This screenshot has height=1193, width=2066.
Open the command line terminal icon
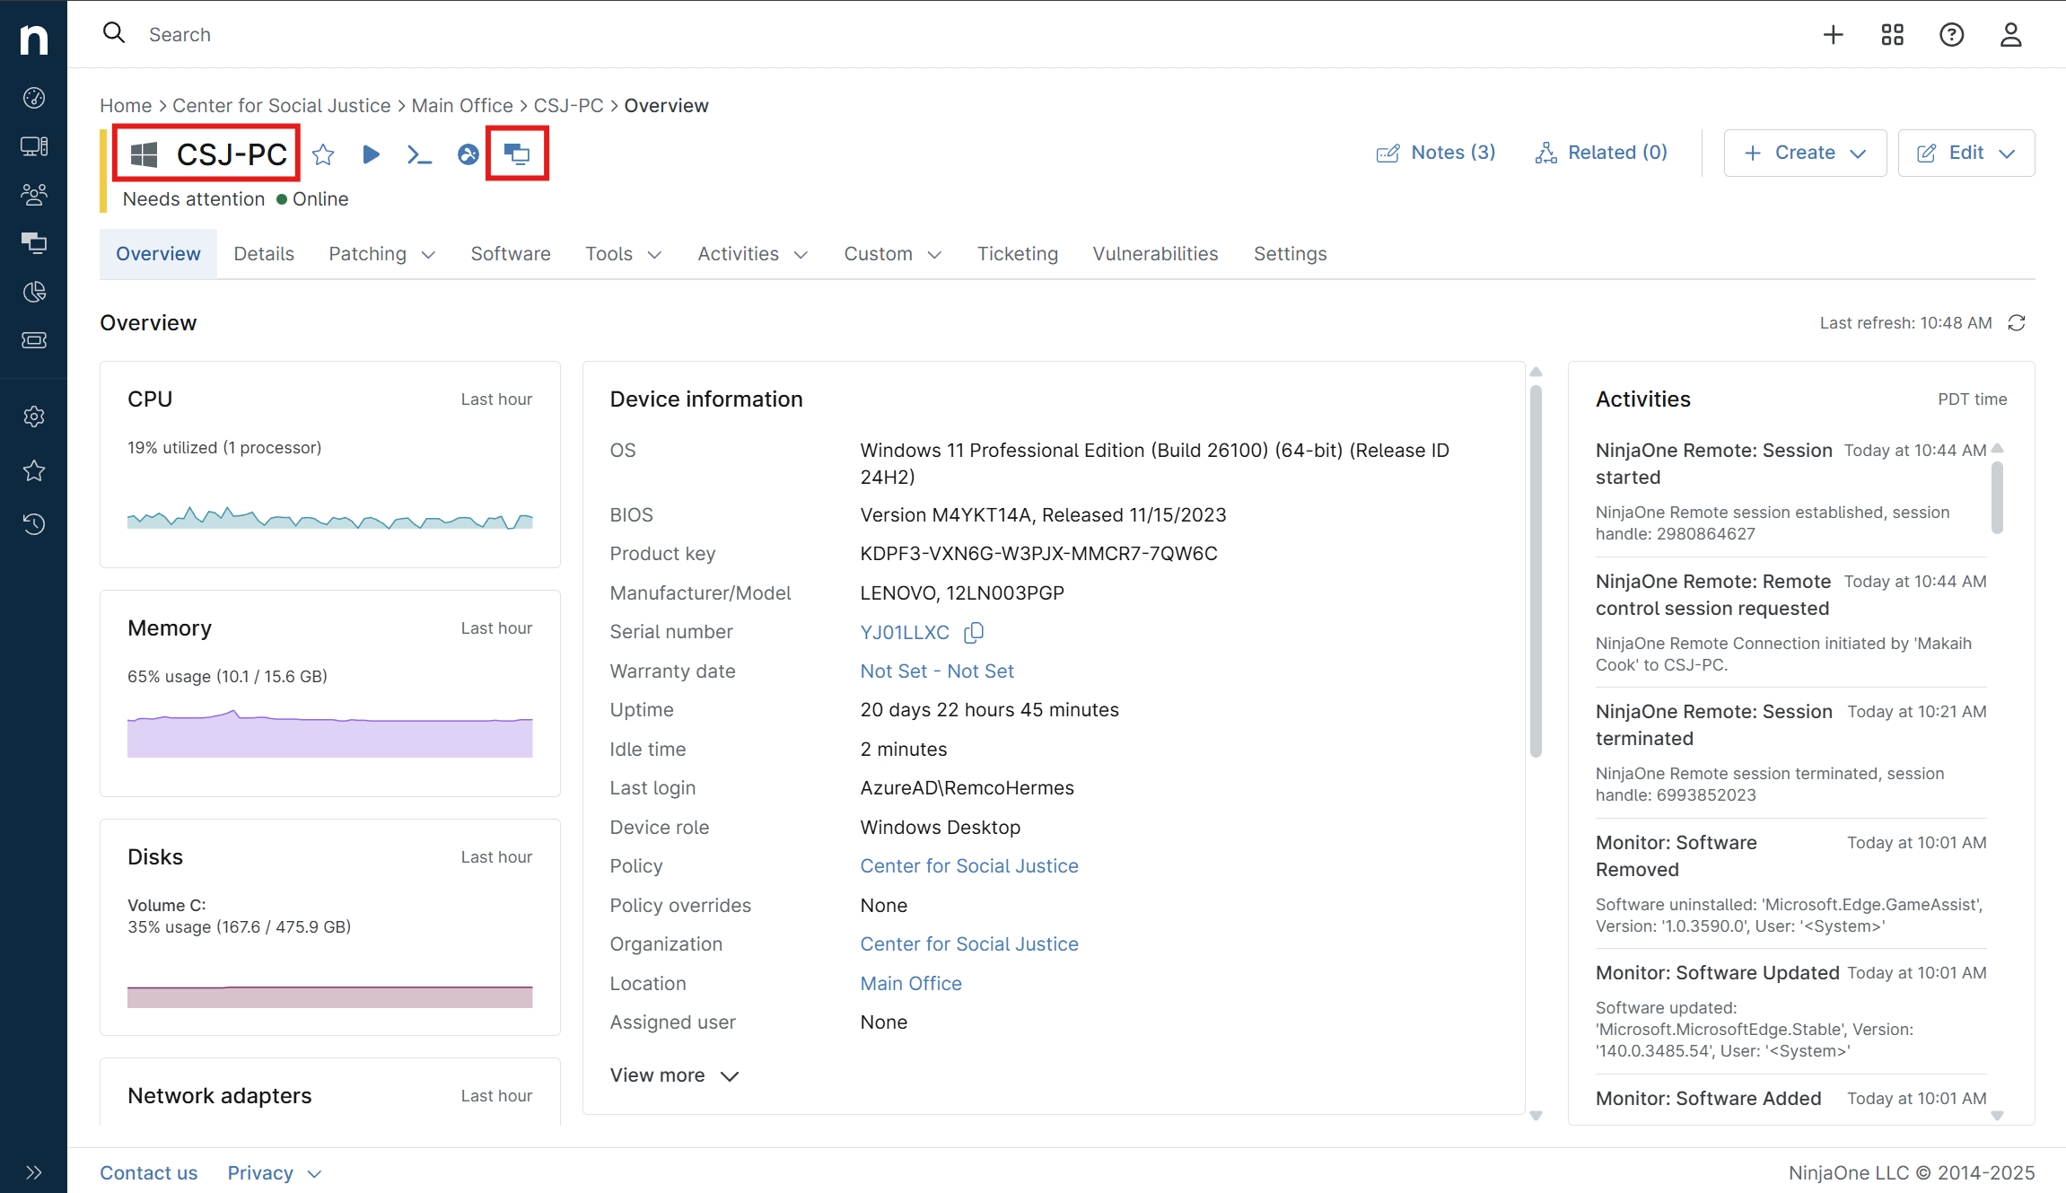pos(419,154)
